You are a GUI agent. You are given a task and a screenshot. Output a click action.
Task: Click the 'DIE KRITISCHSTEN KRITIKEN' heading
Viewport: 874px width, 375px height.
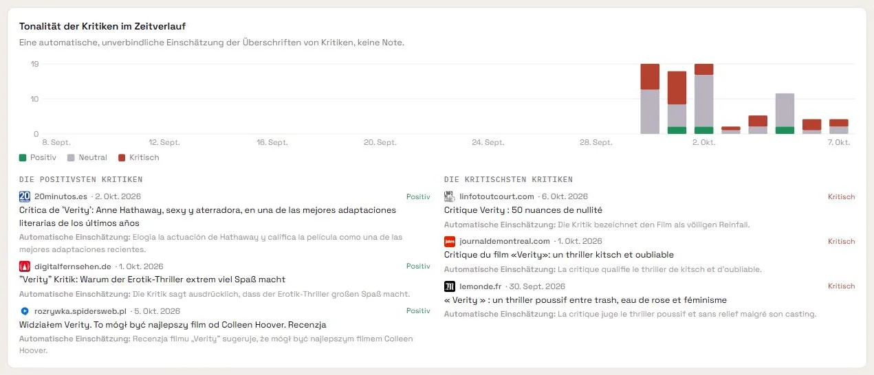508,179
